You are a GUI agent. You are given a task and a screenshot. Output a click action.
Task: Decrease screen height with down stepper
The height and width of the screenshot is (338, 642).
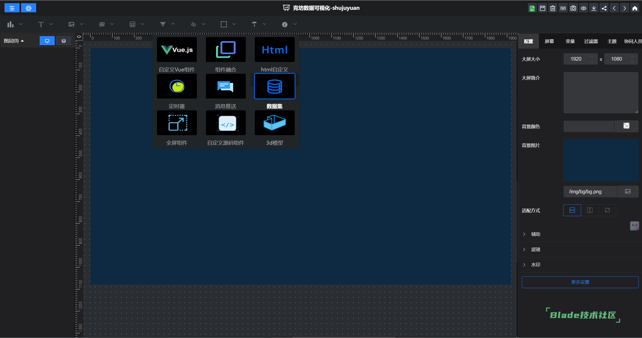[632, 62]
